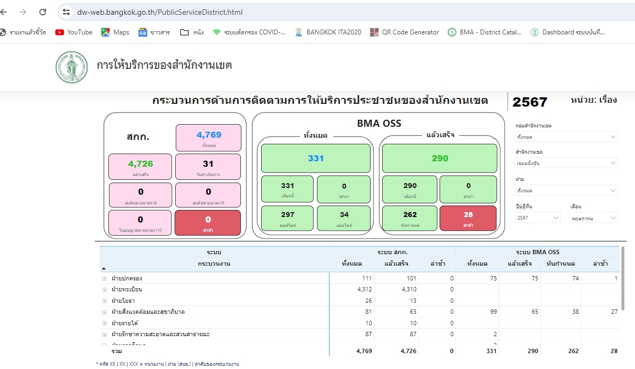Open the สำนักงานเขต dropdown

(x=566, y=163)
